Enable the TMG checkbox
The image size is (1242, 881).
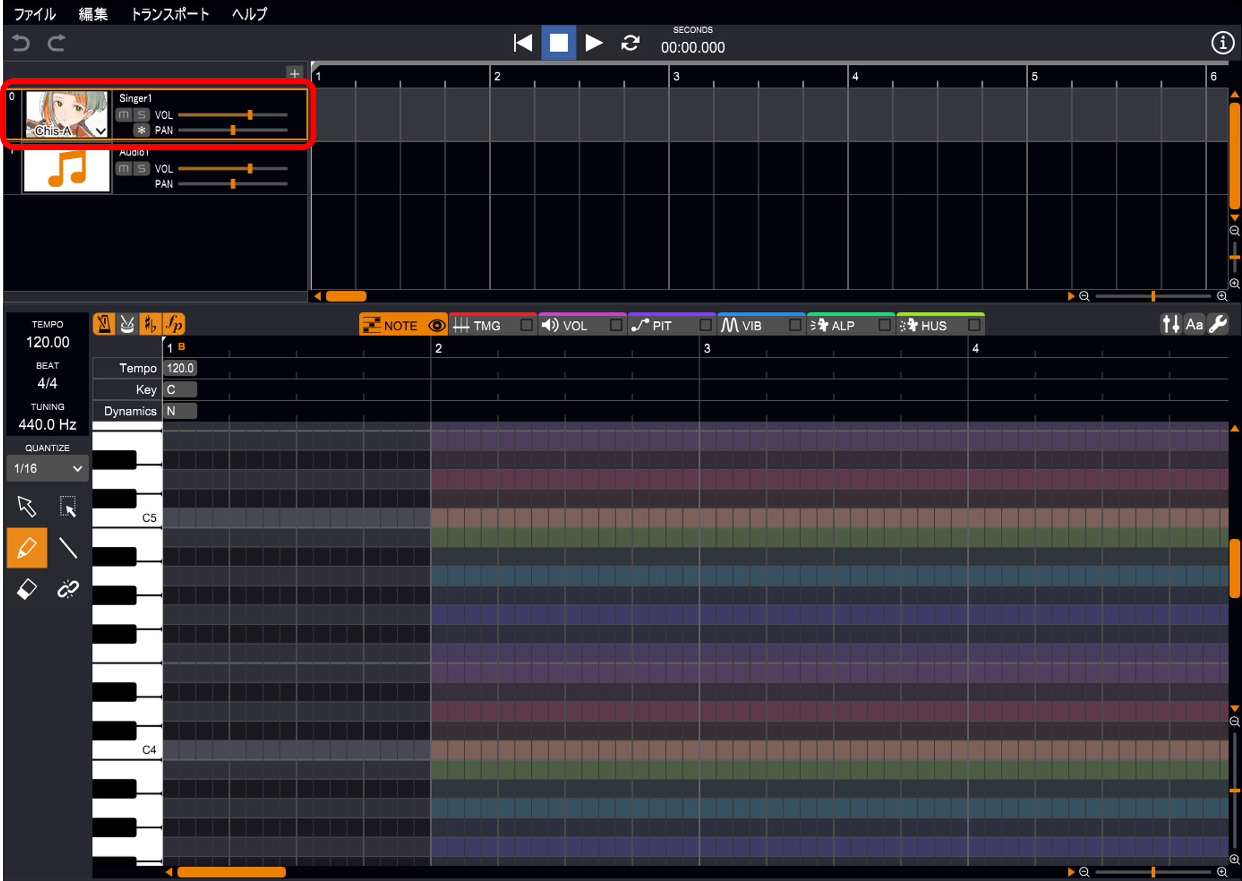pyautogui.click(x=526, y=326)
